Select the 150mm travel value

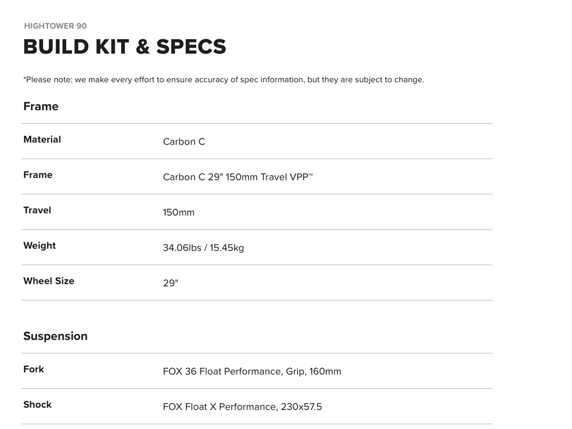point(179,213)
